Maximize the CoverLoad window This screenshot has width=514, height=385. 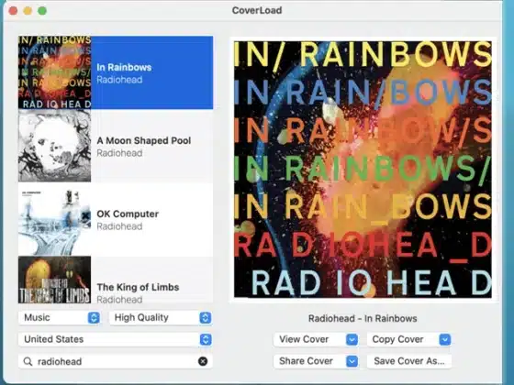tap(42, 11)
